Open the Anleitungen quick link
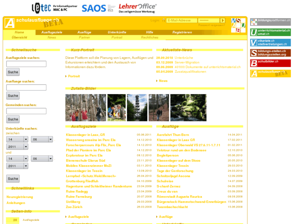The image size is (299, 224). click(16, 203)
